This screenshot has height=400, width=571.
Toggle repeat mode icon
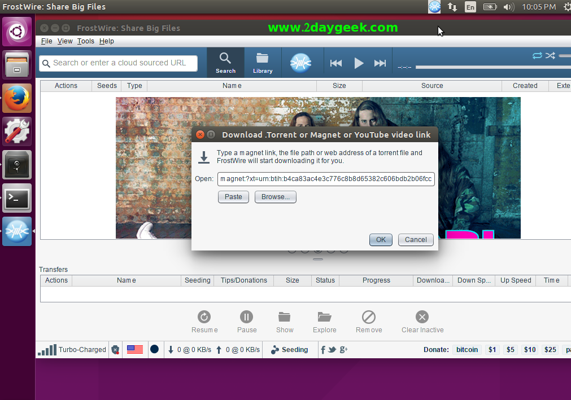point(537,56)
